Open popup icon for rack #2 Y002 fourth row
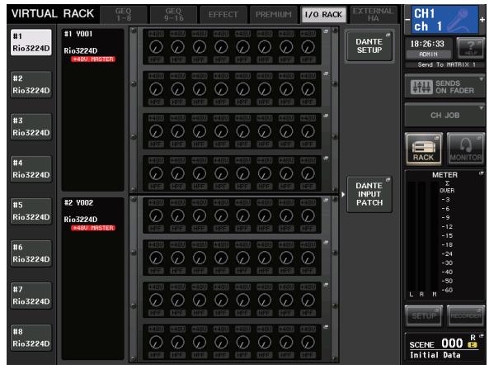The image size is (489, 365). [x=326, y=327]
